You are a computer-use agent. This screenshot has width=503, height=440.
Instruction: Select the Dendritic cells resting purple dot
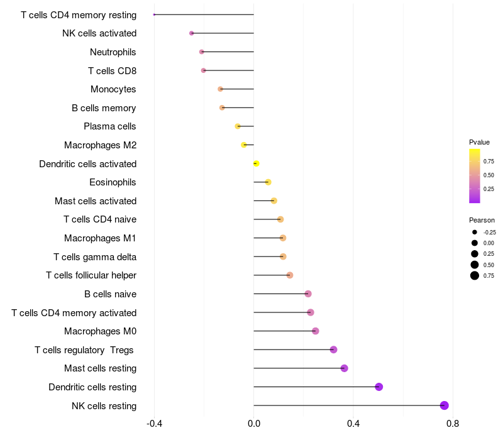[x=379, y=387]
